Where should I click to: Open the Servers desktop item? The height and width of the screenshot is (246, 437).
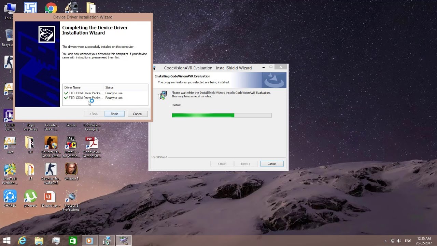click(71, 125)
